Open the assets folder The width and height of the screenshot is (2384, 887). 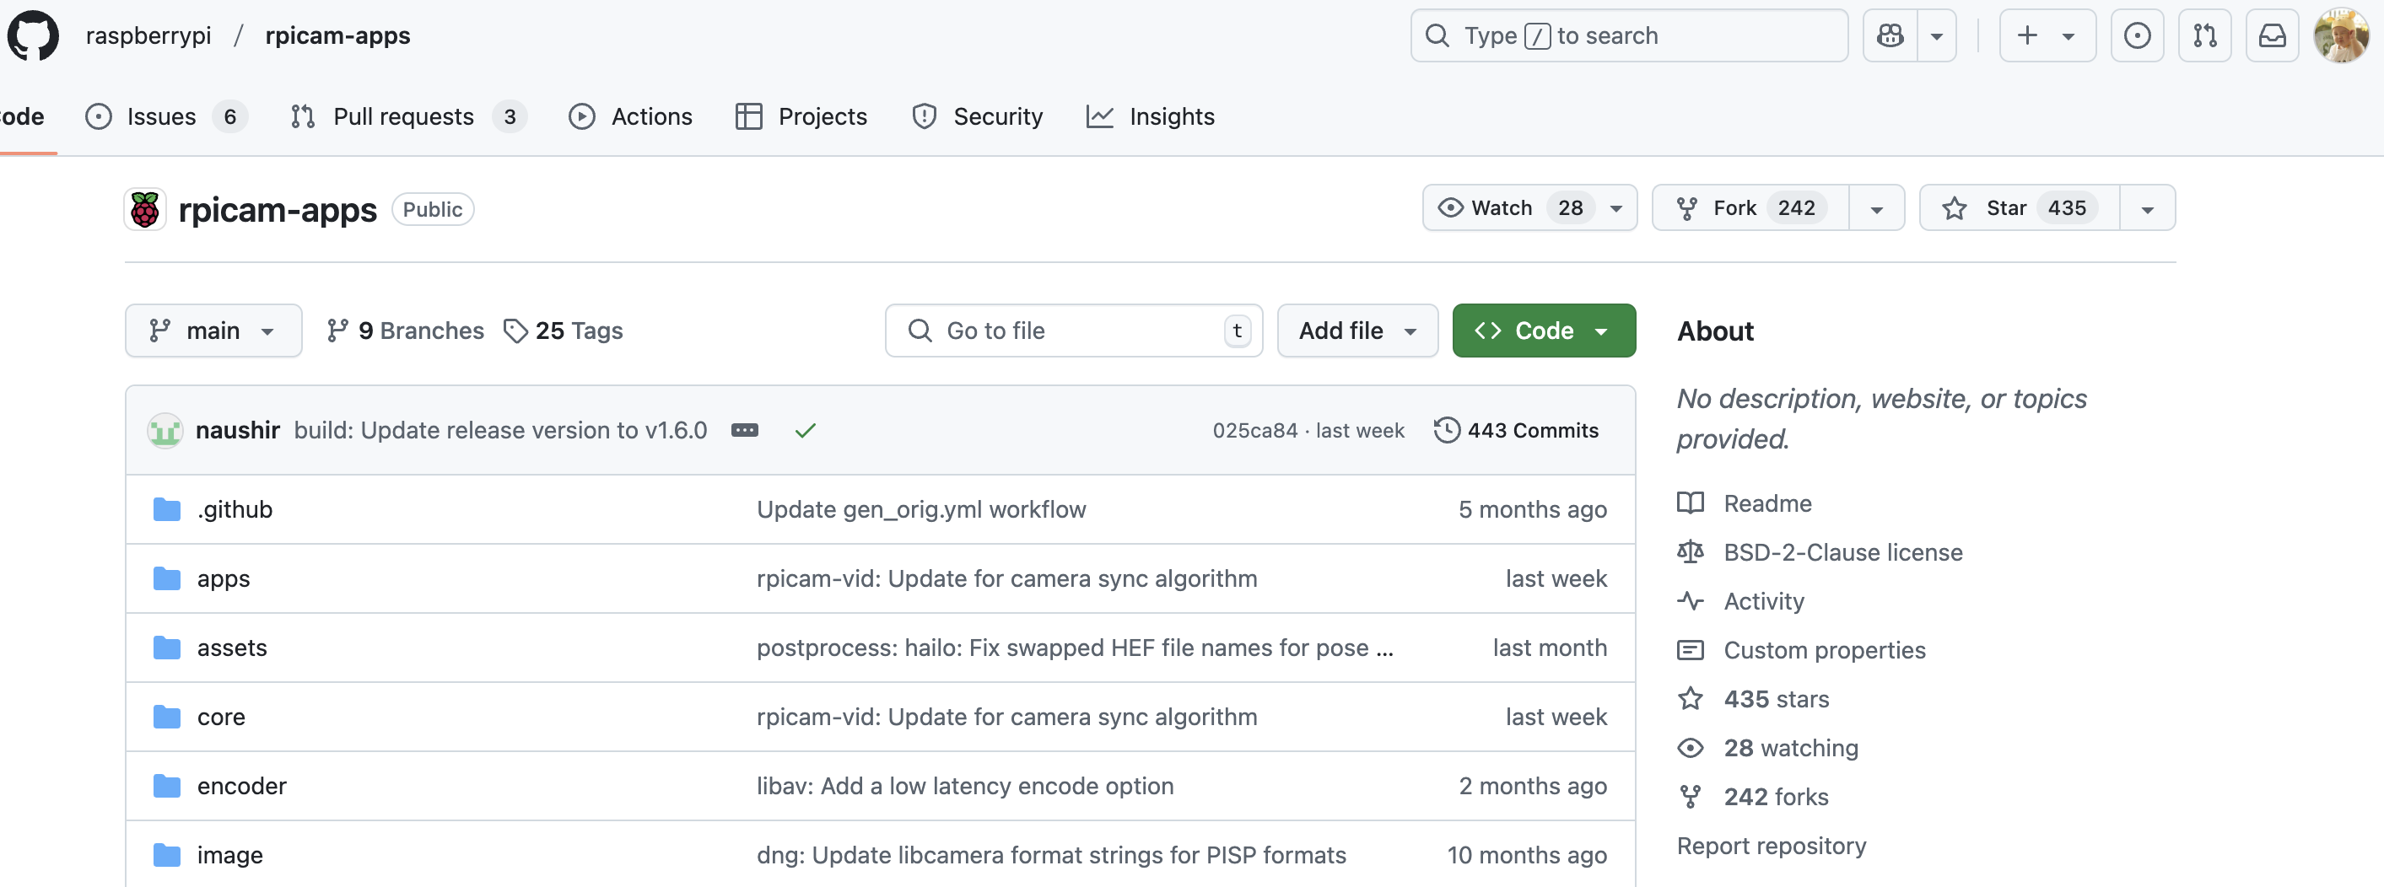232,648
